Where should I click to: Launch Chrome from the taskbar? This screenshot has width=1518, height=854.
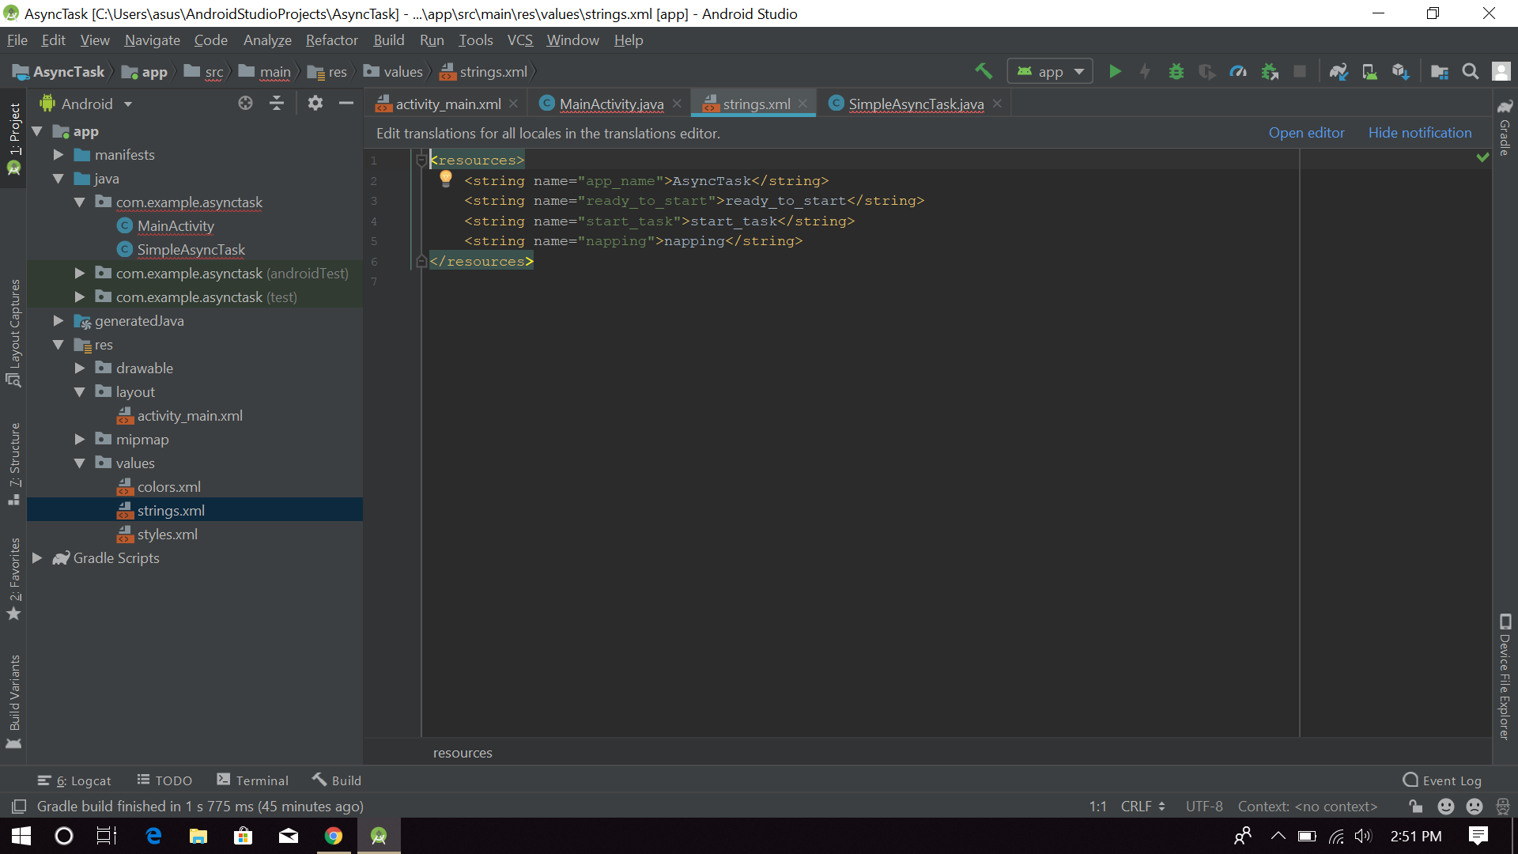point(334,836)
